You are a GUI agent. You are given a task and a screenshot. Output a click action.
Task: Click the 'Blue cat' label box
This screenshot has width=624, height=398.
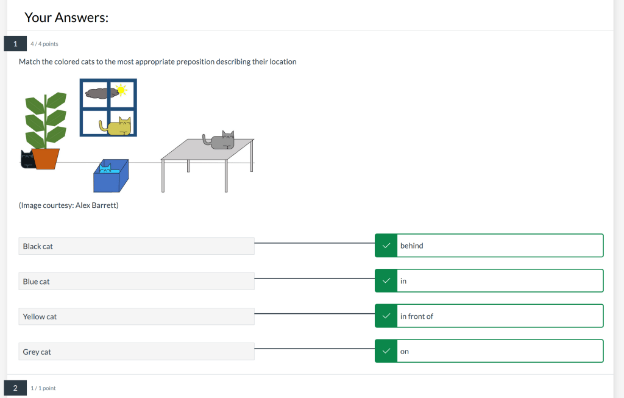tap(136, 282)
